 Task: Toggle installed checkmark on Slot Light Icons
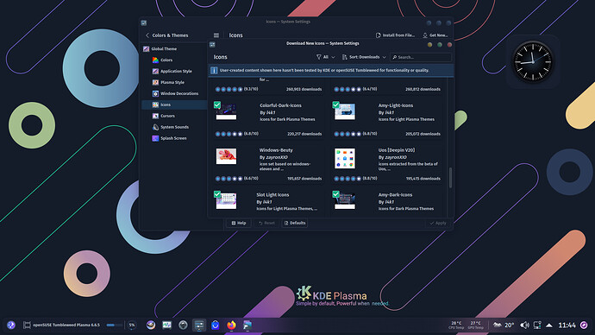217,194
